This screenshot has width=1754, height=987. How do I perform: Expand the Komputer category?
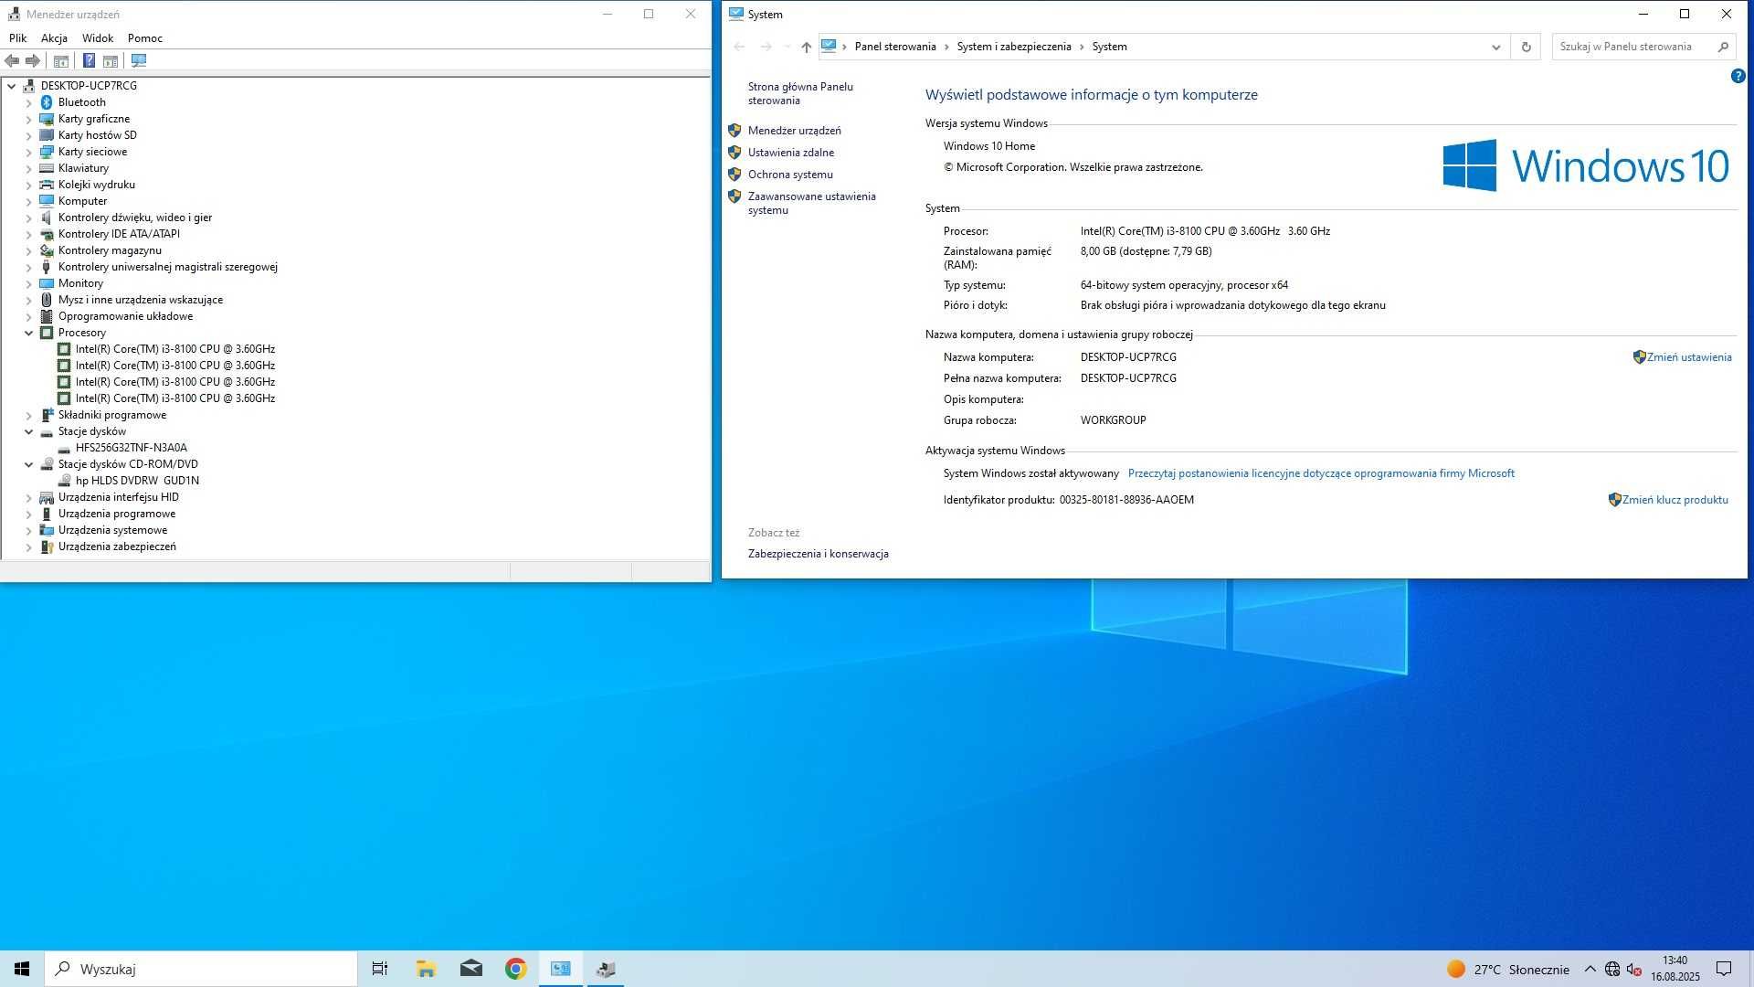click(x=28, y=201)
